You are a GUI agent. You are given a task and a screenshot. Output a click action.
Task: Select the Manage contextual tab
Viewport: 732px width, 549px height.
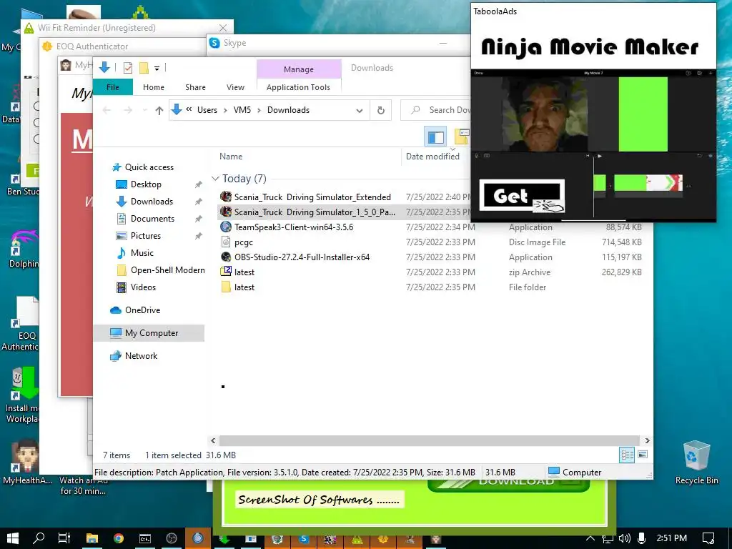tap(299, 69)
